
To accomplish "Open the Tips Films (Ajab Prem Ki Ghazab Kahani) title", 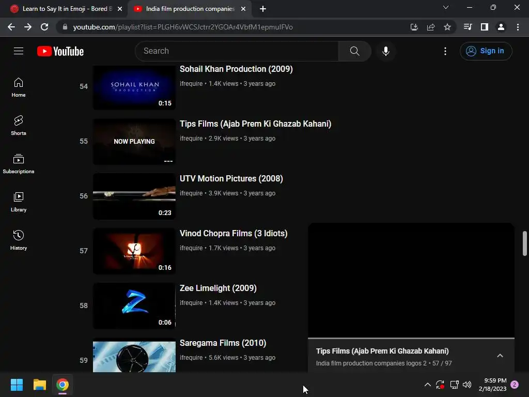I will (x=255, y=124).
